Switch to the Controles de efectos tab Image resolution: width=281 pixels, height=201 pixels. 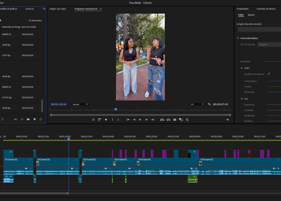(x=266, y=8)
